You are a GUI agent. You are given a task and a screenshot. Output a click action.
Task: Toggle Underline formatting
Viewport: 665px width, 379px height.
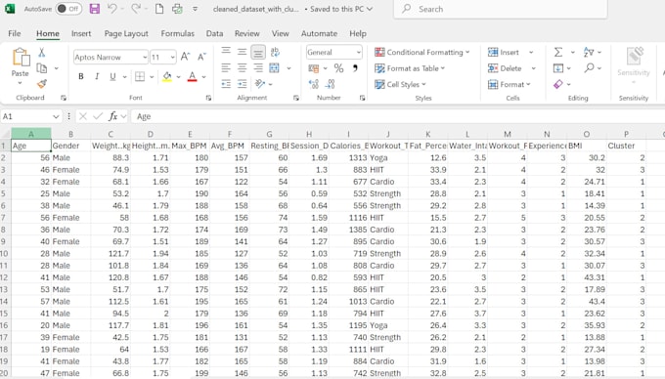(112, 76)
